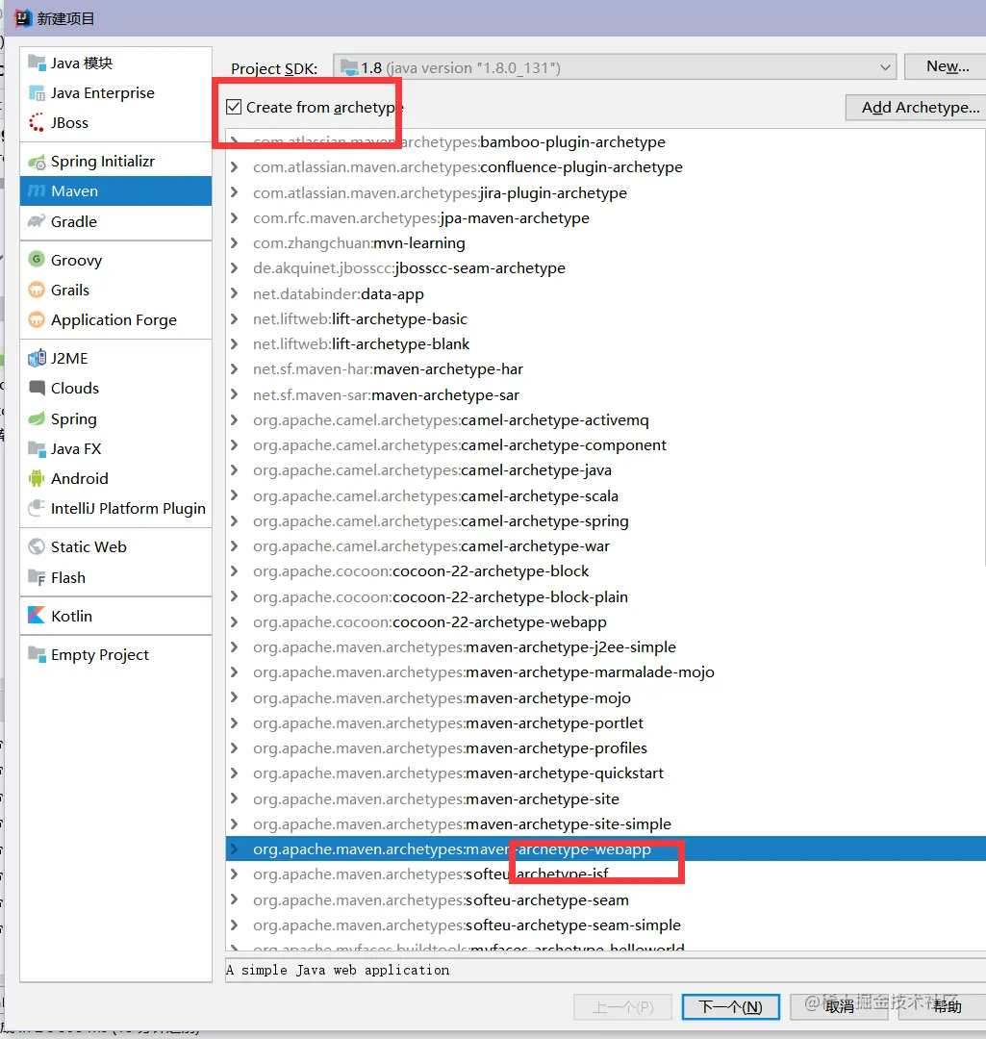986x1039 pixels.
Task: Click the IntelliJ IDEA title bar icon
Action: (23, 18)
